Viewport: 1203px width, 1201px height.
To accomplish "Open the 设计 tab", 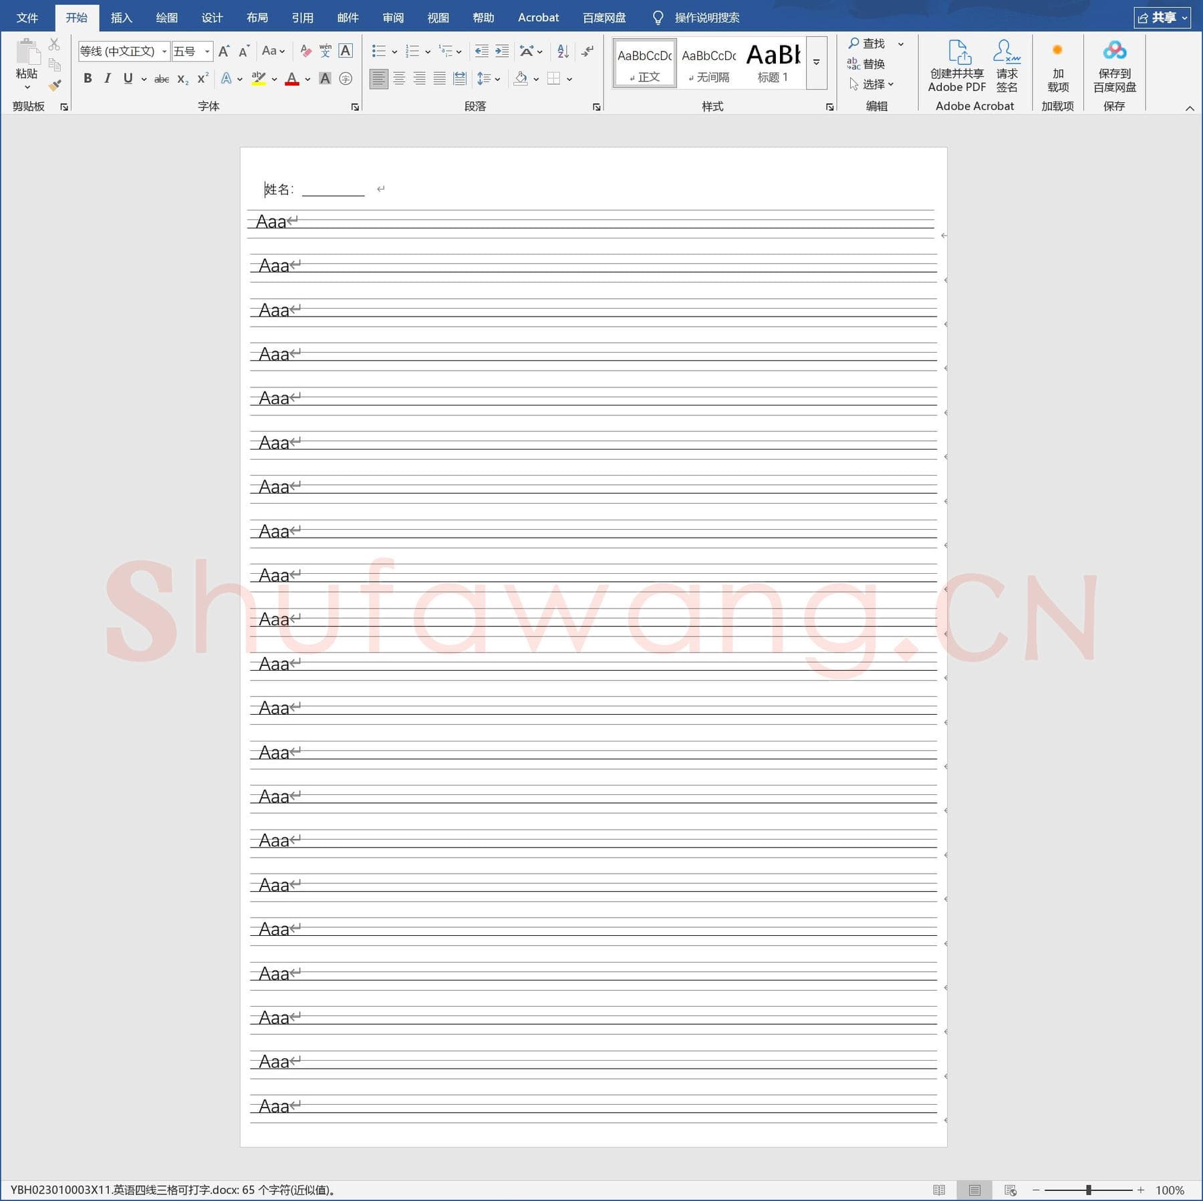I will pos(212,17).
